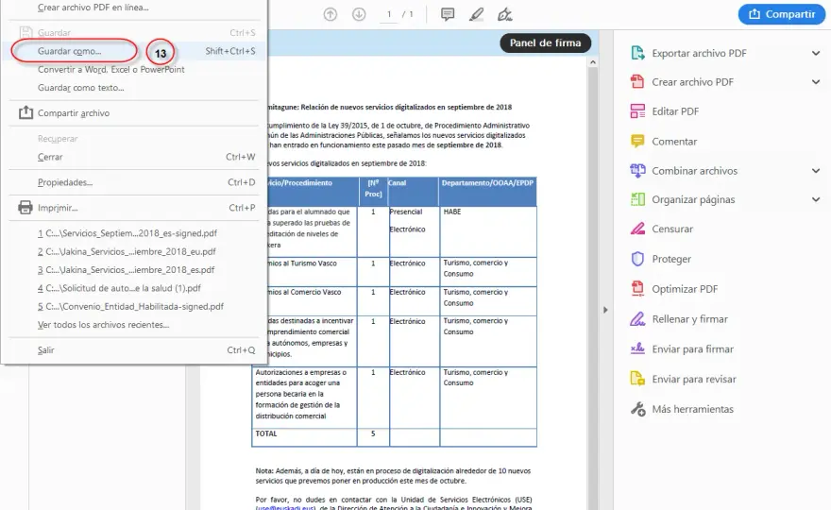The height and width of the screenshot is (510, 831).
Task: Open the comment speech bubble tool
Action: (x=448, y=14)
